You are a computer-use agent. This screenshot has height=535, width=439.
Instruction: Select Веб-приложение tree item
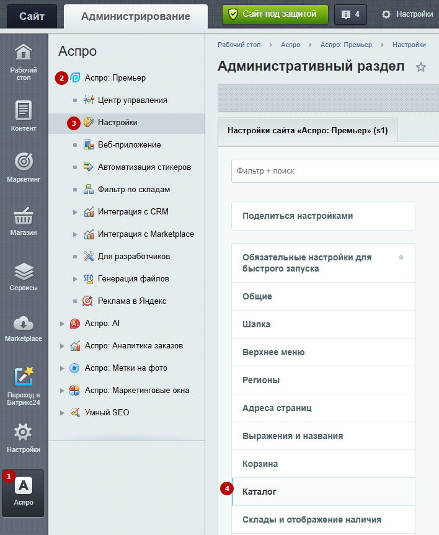[x=130, y=144]
